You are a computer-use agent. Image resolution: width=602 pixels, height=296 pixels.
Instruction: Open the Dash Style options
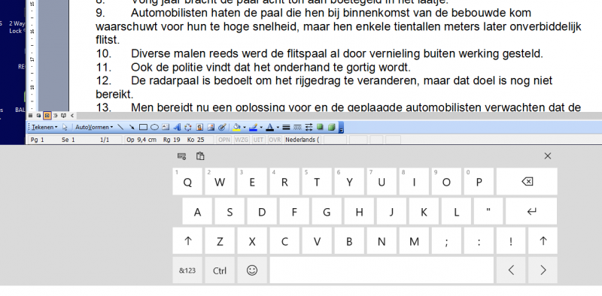tap(297, 127)
